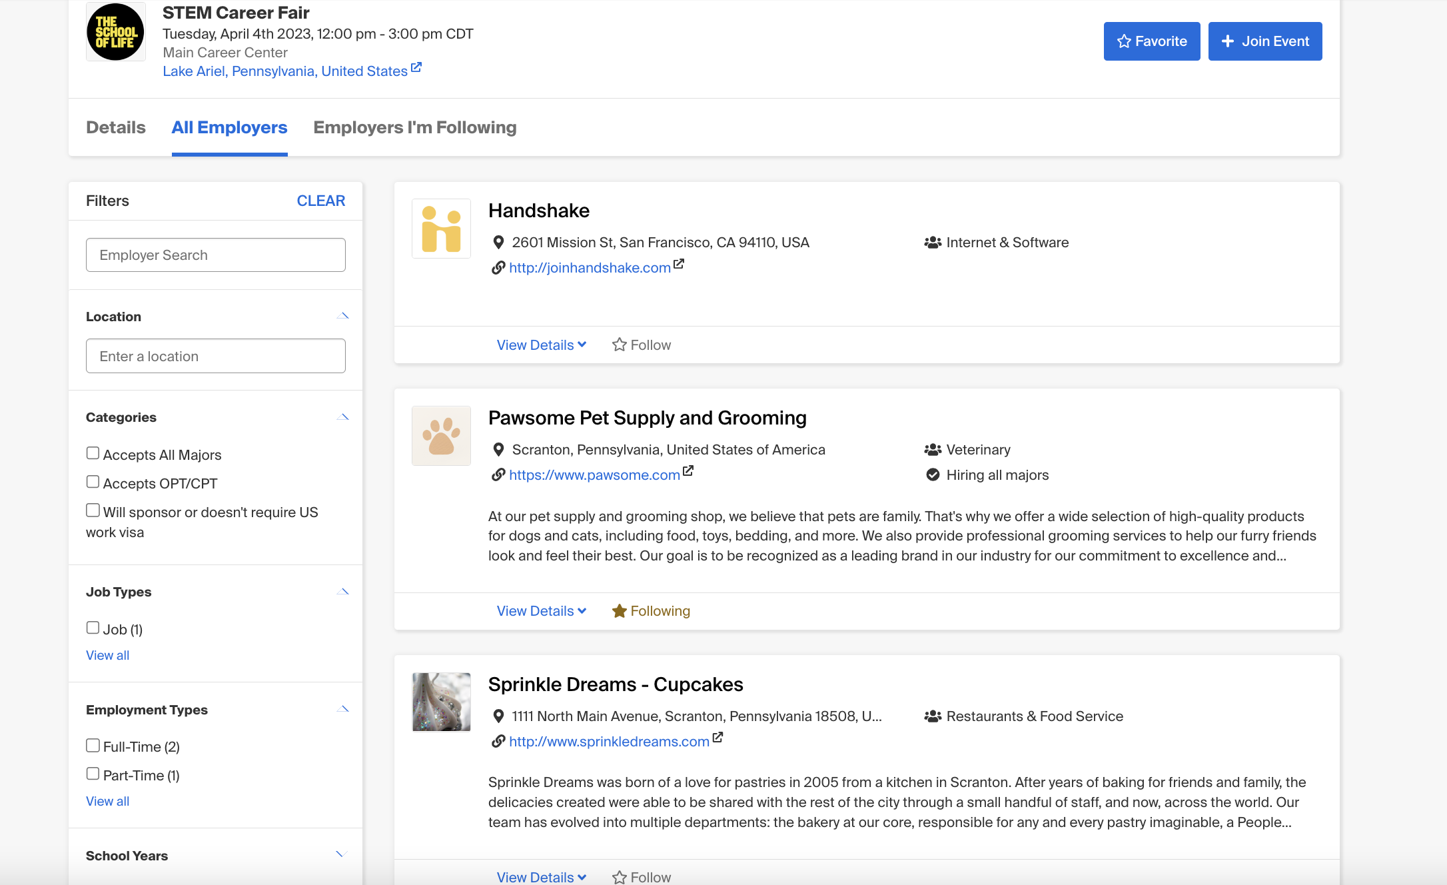Screen dimensions: 1447x885
Task: Click the Sprinkle Dreams cupcake thumbnail
Action: pyautogui.click(x=441, y=702)
